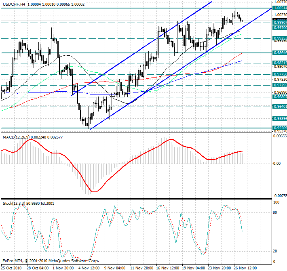The image size is (287, 271).
Task: Click the 0.98646 price level tag
Action: coord(279,53)
